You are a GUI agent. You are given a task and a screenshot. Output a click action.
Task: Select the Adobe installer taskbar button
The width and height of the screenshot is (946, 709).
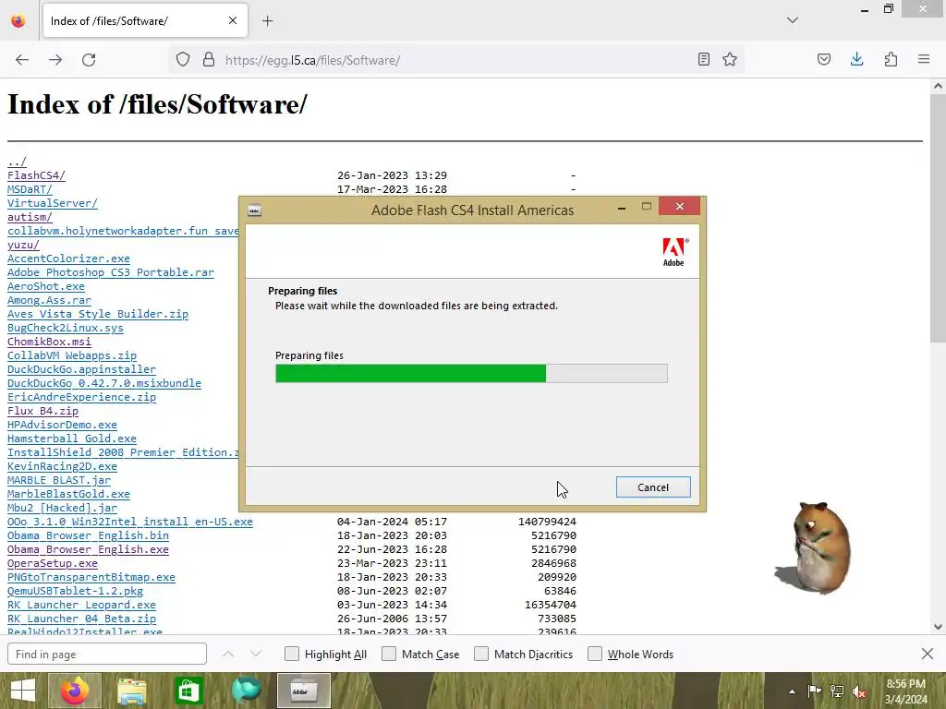tap(303, 691)
